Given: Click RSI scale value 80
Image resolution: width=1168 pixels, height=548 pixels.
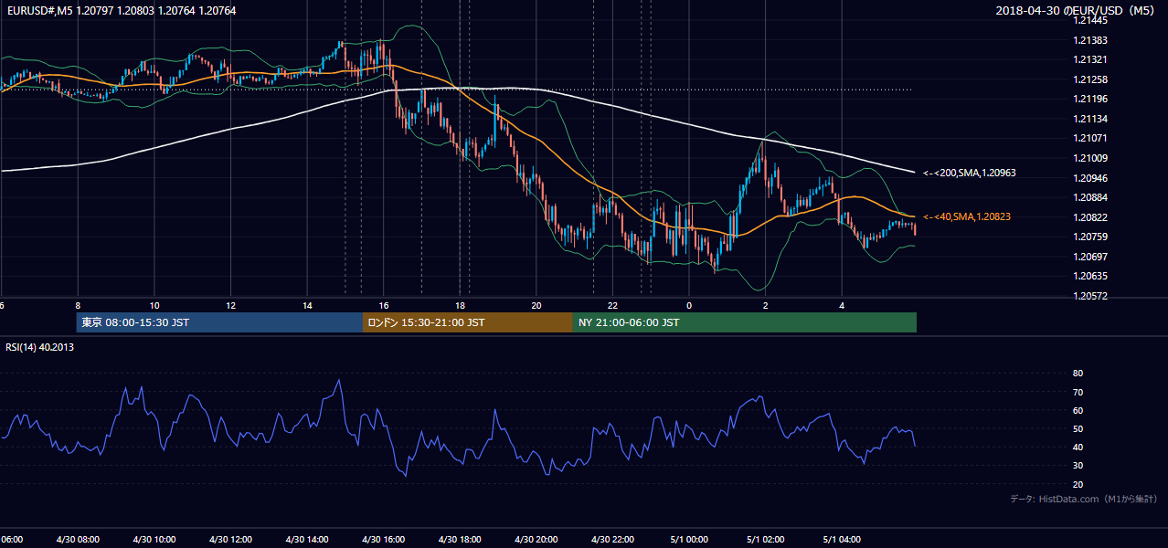Looking at the screenshot, I should click(x=1078, y=374).
